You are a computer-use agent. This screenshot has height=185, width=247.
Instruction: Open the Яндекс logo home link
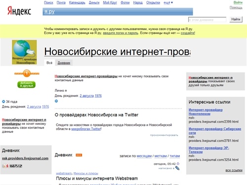pos(19,11)
